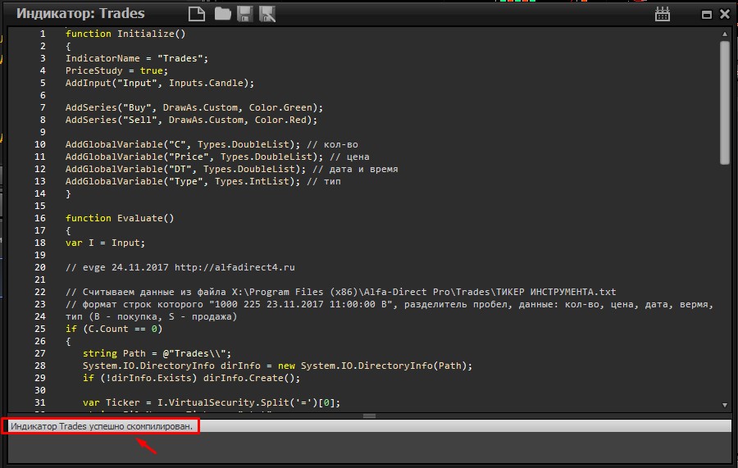738x468 pixels.
Task: Click the window title 'Индикатор: Trades'
Action: [x=80, y=13]
